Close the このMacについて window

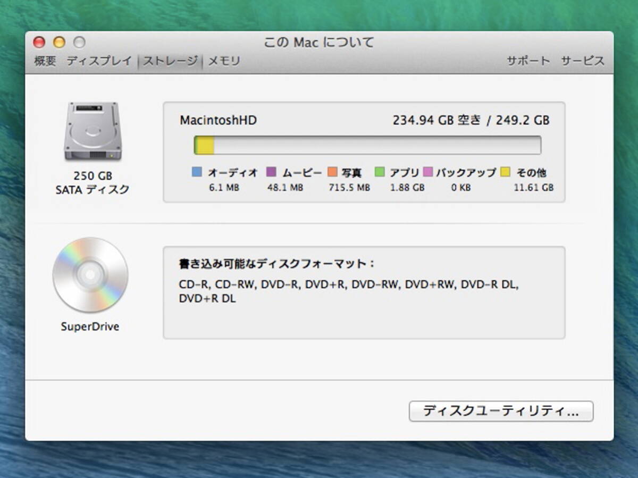(39, 42)
